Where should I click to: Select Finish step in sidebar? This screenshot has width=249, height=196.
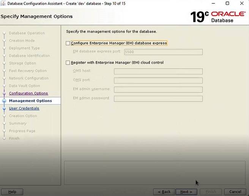14,139
